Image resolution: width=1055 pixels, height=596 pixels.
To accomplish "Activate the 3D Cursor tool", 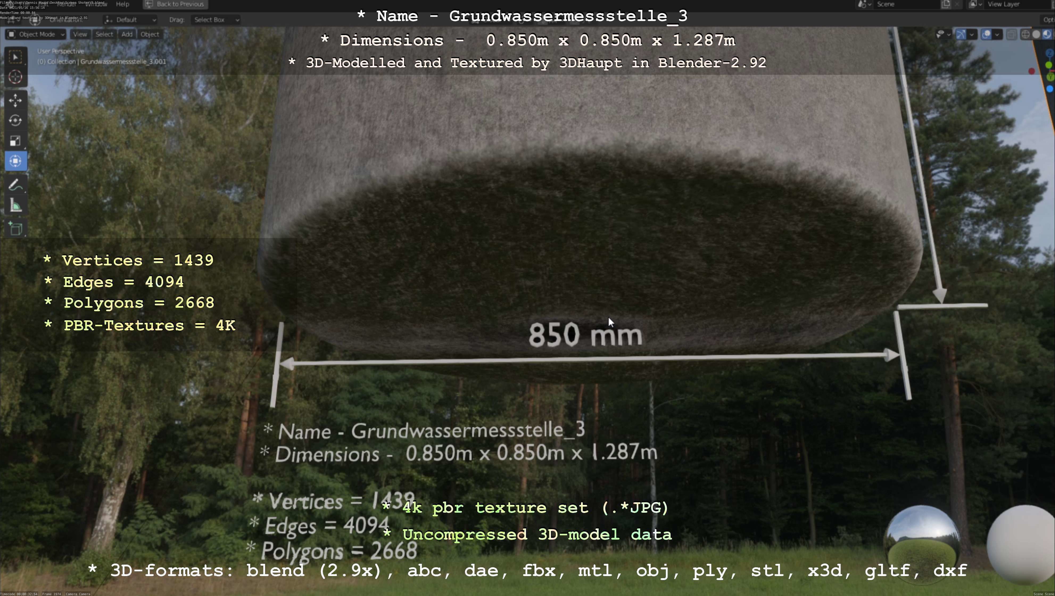I will click(x=15, y=77).
